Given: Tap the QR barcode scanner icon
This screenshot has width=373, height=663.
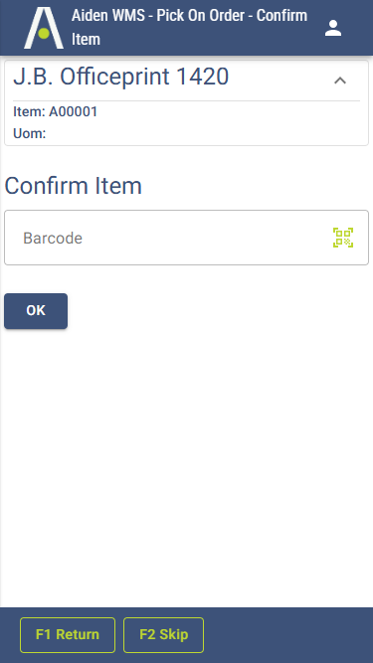Looking at the screenshot, I should 343,238.
